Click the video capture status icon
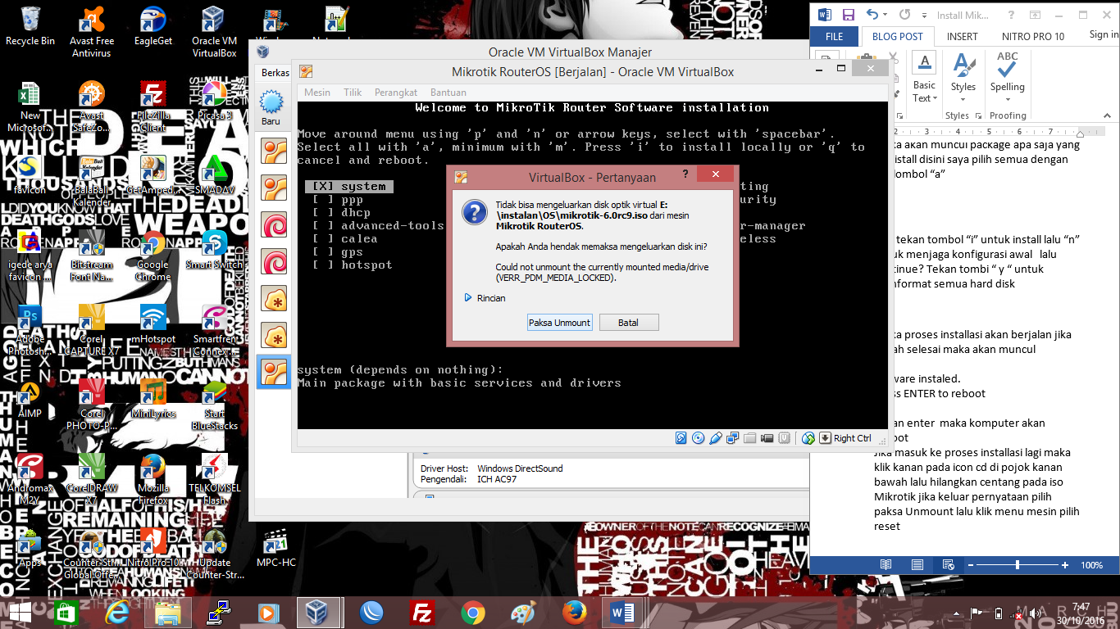The width and height of the screenshot is (1120, 629). pyautogui.click(x=767, y=438)
